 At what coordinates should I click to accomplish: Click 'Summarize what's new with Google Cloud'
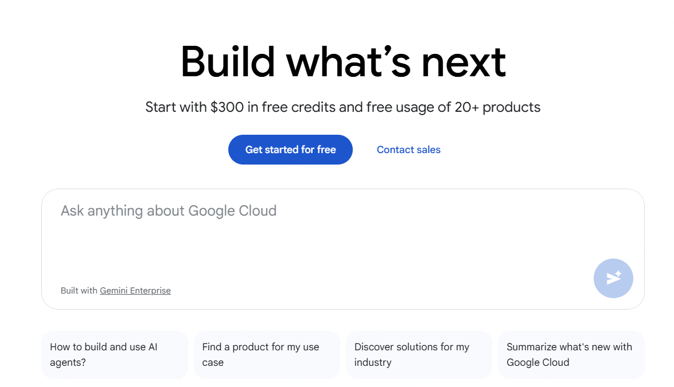[571, 354]
